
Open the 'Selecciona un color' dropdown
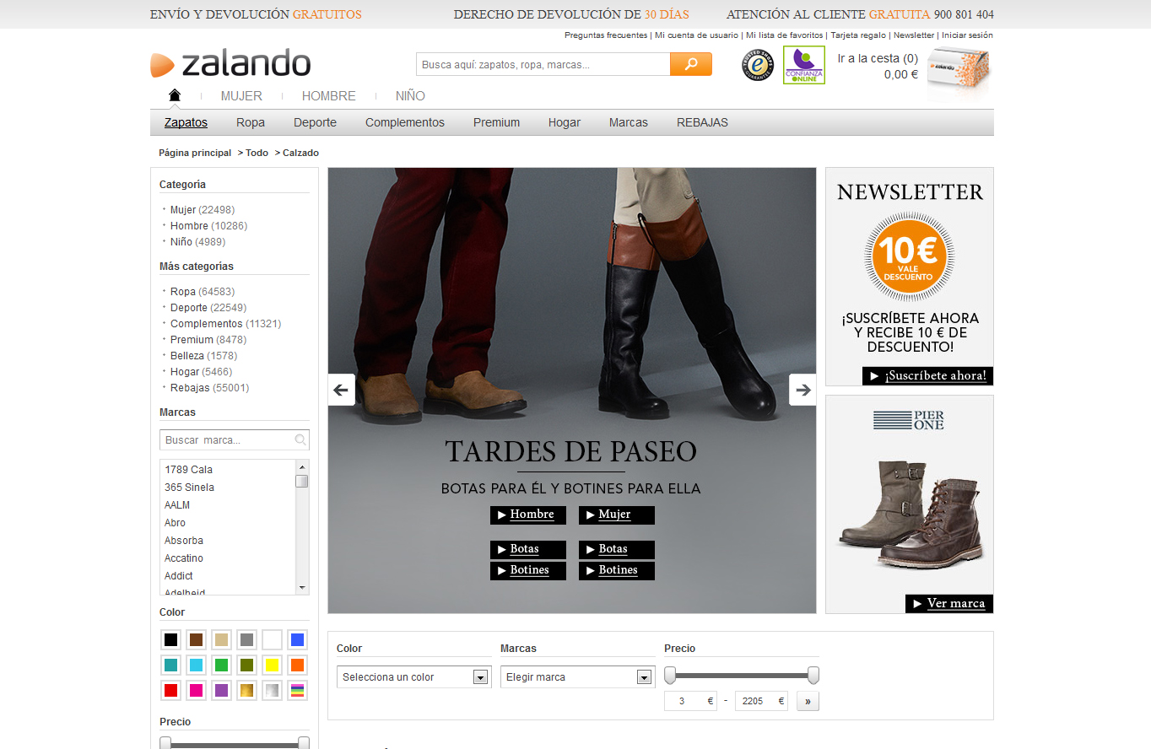(414, 677)
